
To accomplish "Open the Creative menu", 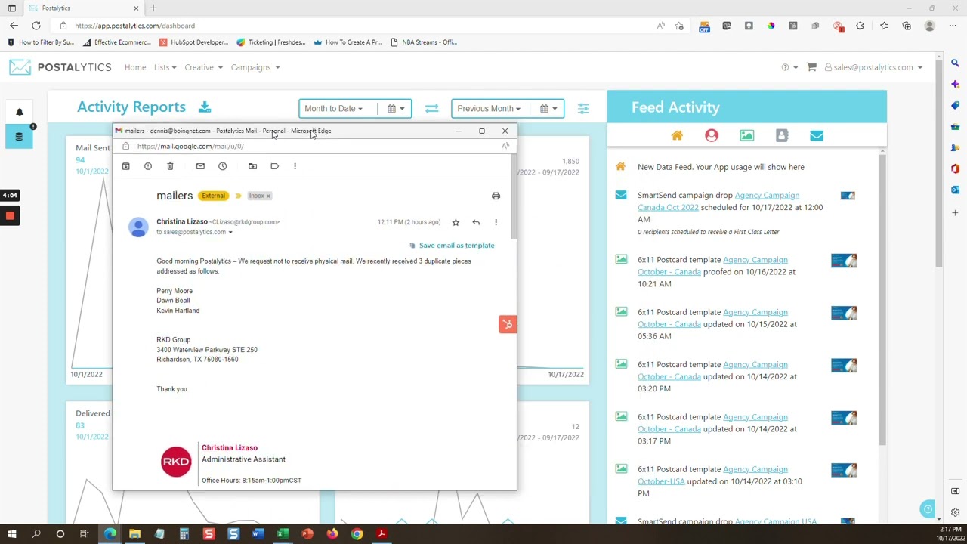I will (203, 67).
